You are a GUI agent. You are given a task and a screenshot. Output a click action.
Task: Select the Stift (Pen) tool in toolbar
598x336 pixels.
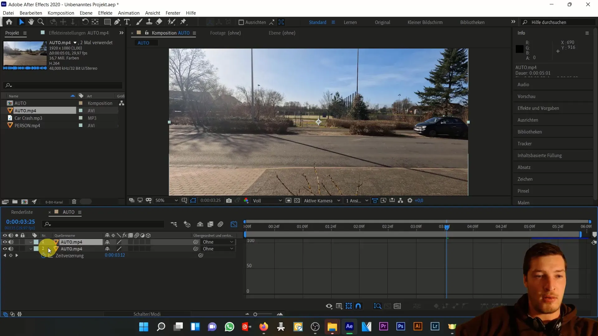(117, 22)
